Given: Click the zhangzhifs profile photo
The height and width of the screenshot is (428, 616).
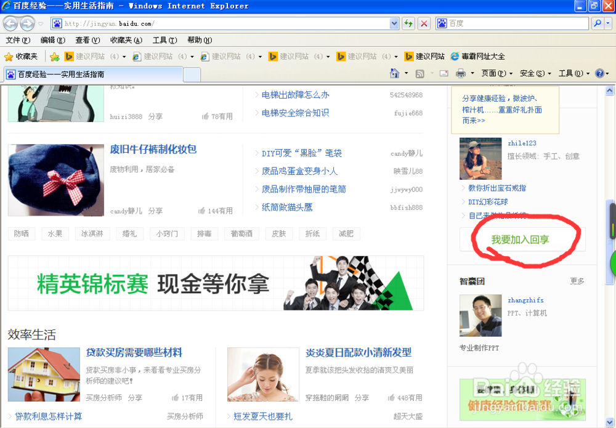Looking at the screenshot, I should pyautogui.click(x=480, y=315).
